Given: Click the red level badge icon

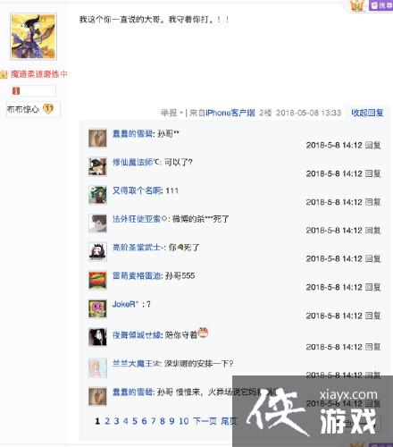Looking at the screenshot, I should pyautogui.click(x=16, y=91).
